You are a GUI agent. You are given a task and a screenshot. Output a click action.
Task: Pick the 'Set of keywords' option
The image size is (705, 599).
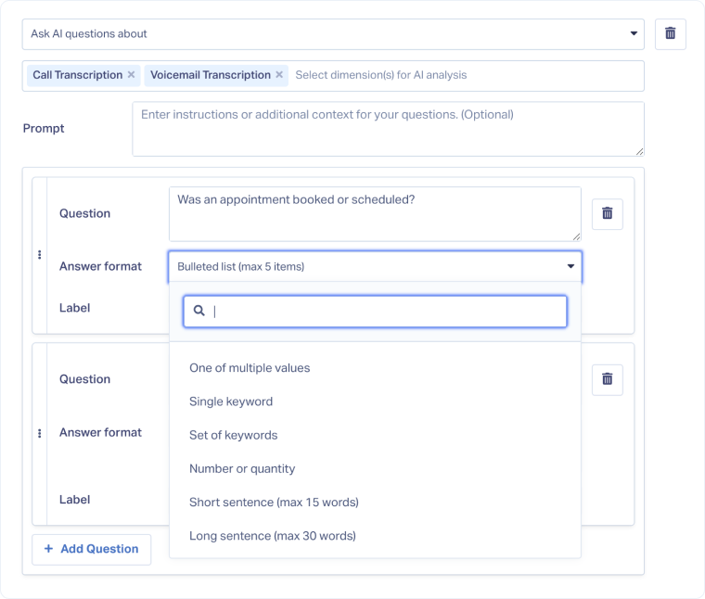233,435
